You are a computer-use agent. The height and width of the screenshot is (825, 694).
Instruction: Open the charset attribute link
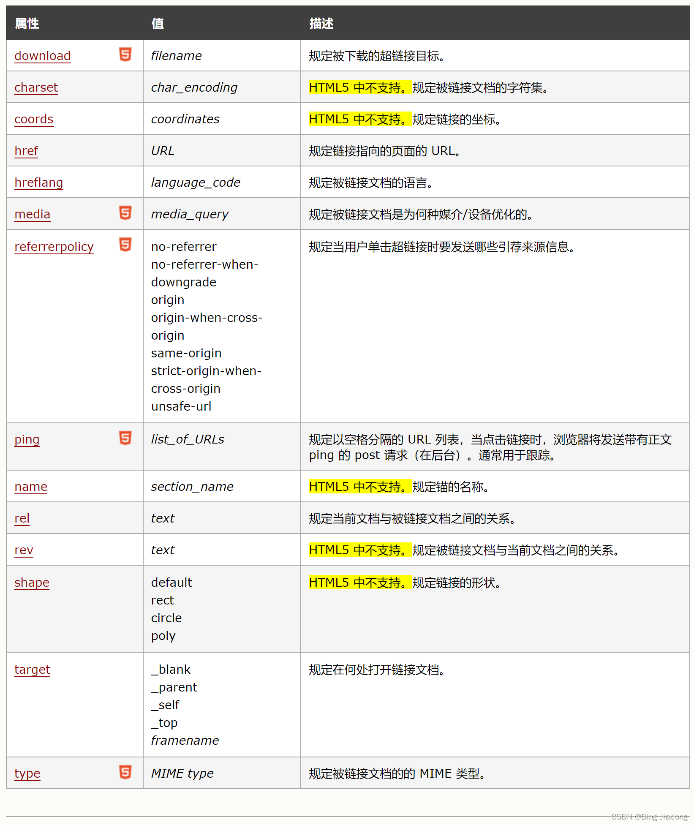[x=36, y=87]
